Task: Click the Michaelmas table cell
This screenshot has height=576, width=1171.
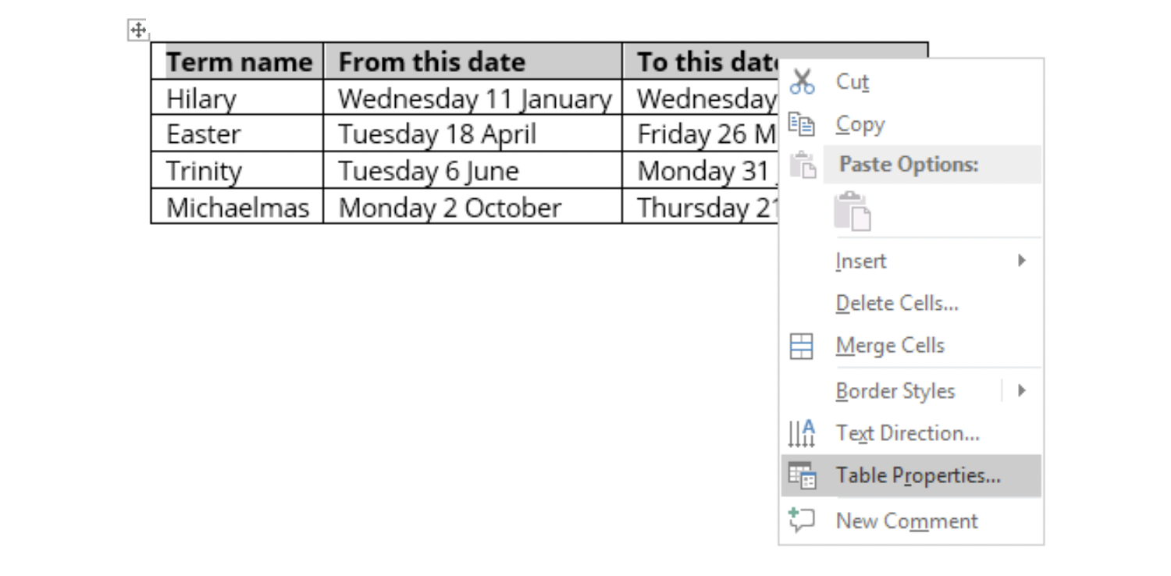Action: [x=237, y=207]
